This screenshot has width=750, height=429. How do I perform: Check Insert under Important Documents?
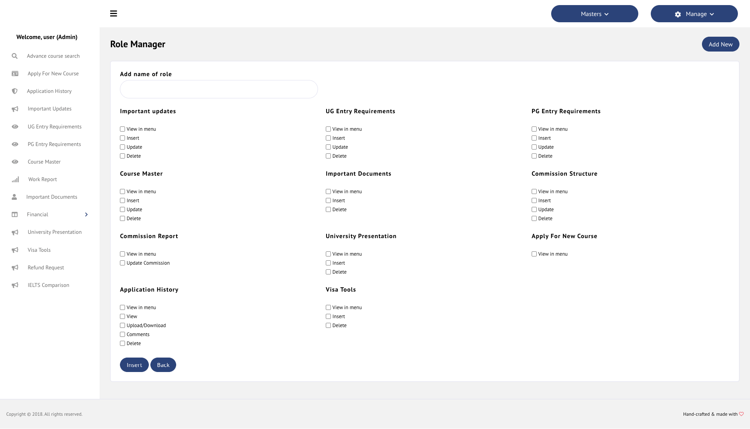[x=328, y=201]
